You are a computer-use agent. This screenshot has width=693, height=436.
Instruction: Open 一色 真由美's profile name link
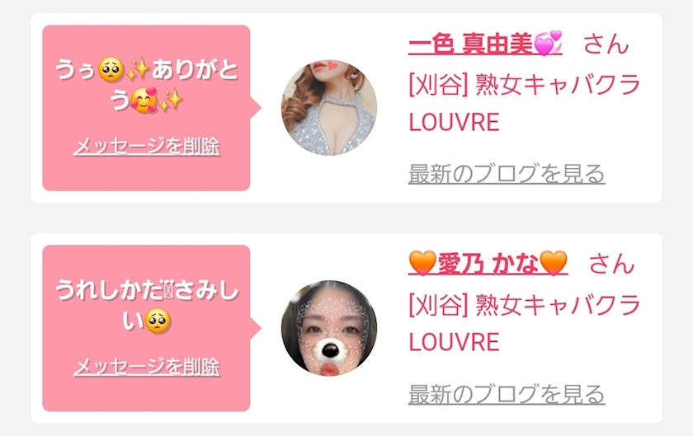(x=485, y=44)
